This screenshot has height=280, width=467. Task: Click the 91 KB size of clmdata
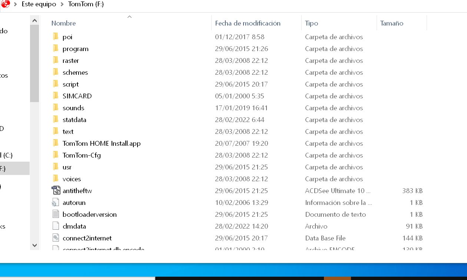[x=414, y=226]
